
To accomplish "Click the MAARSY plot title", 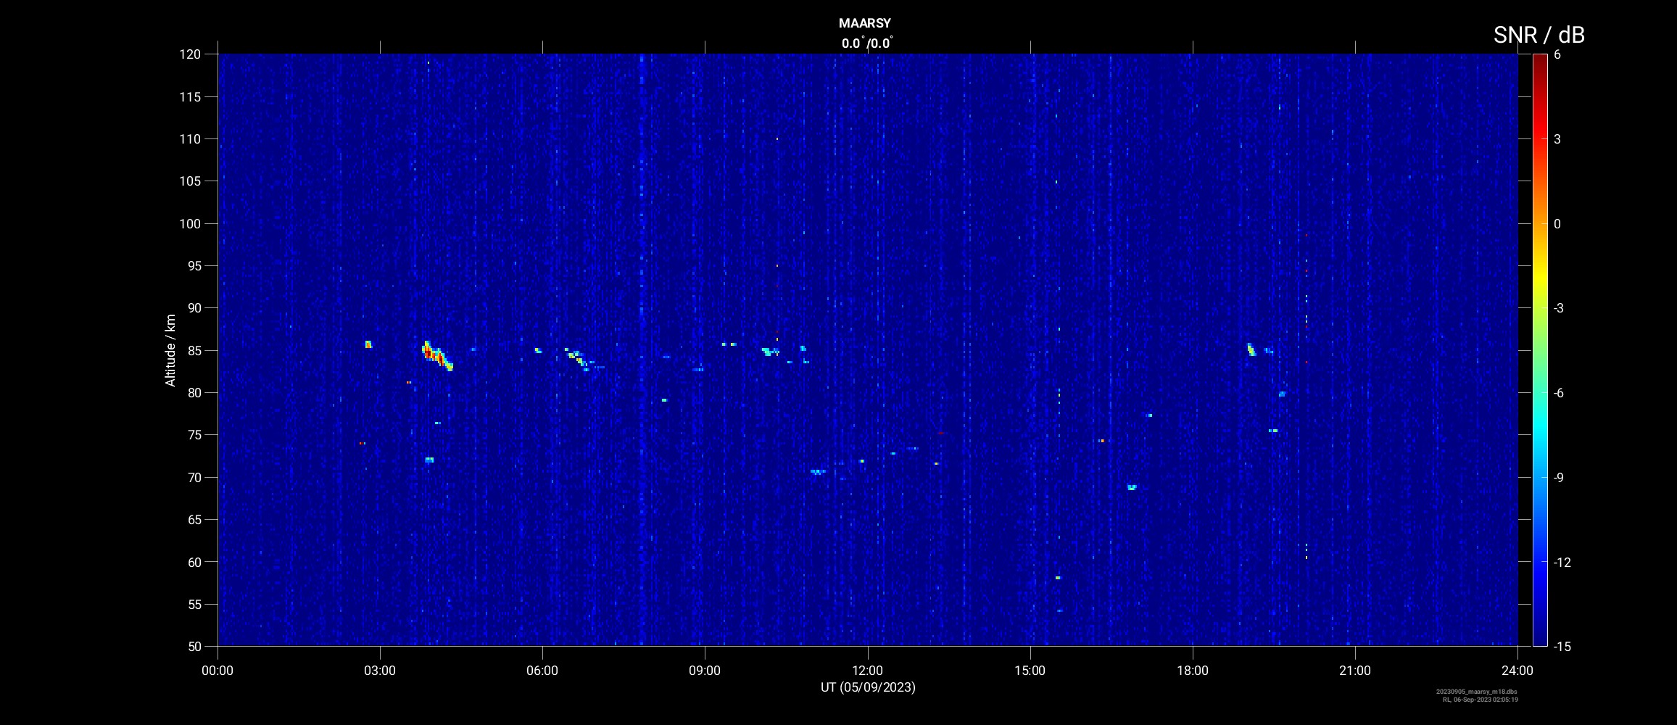I will tap(864, 23).
